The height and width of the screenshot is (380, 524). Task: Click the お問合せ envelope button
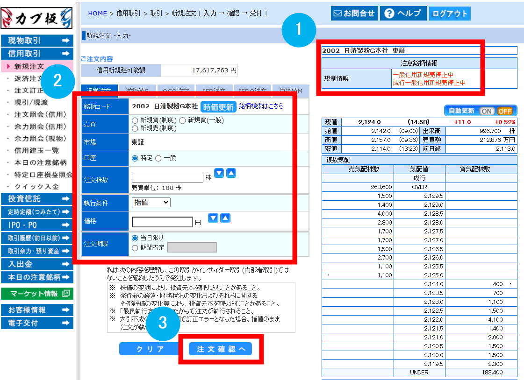[354, 14]
